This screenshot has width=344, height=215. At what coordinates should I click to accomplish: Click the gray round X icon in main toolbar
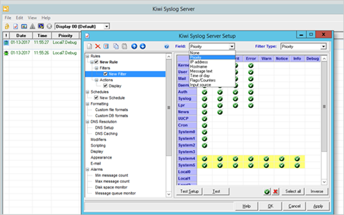49,26
